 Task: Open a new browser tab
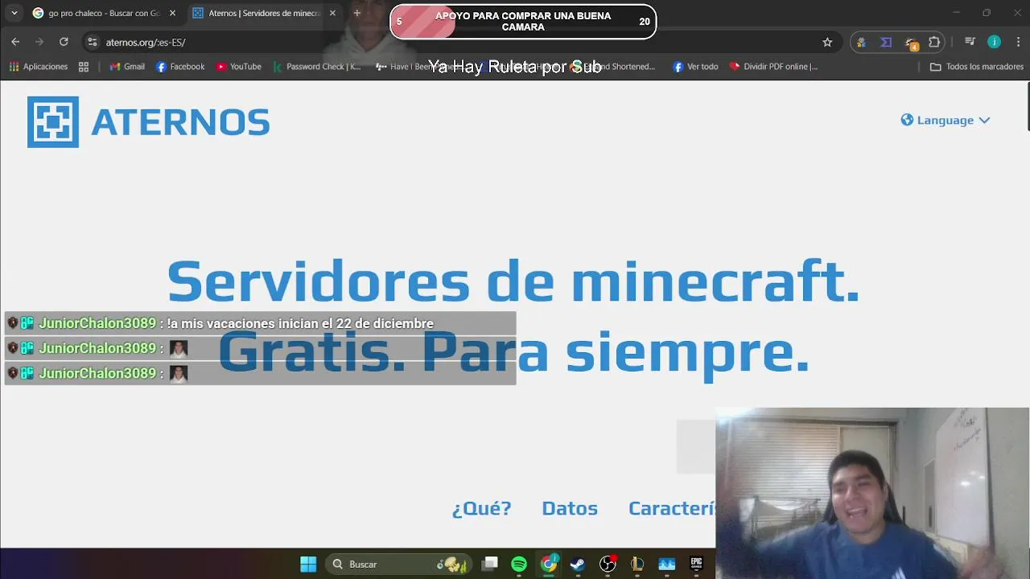[x=357, y=13]
